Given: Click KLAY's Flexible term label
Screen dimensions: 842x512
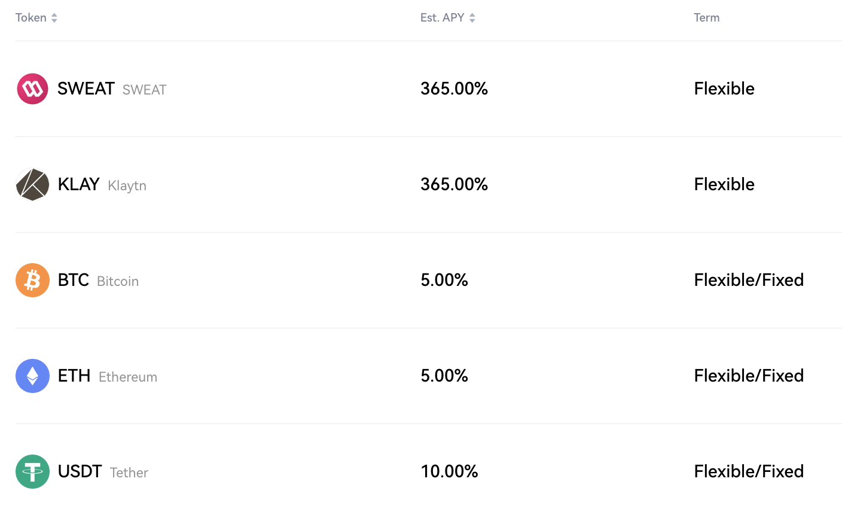Looking at the screenshot, I should [x=724, y=184].
